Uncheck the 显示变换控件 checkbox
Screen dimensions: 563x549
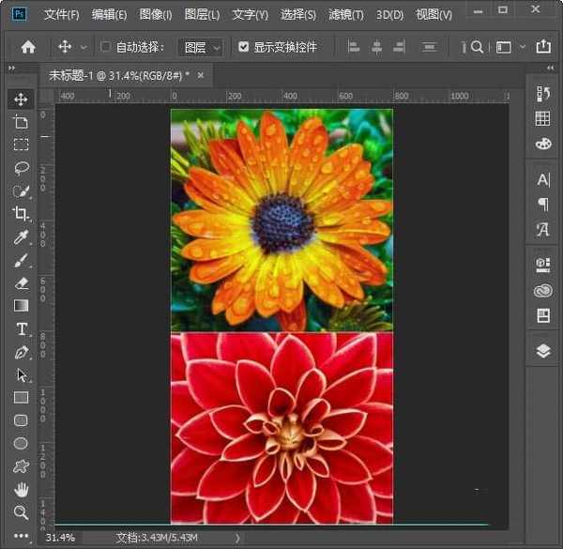pyautogui.click(x=244, y=47)
